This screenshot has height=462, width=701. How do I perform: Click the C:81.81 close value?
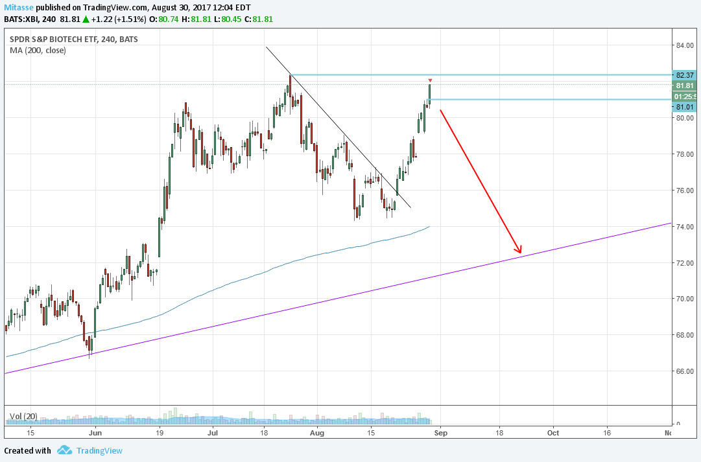coord(258,19)
